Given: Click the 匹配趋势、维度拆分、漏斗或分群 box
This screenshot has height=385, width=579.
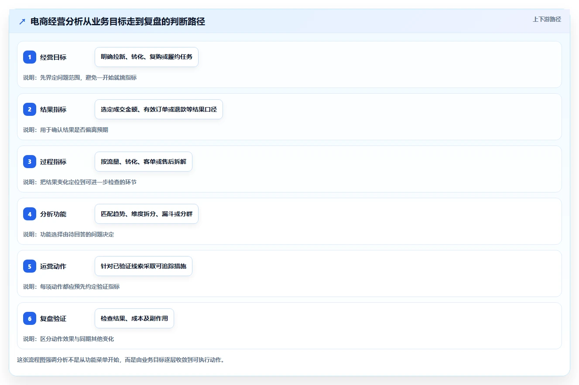Looking at the screenshot, I should pos(147,214).
